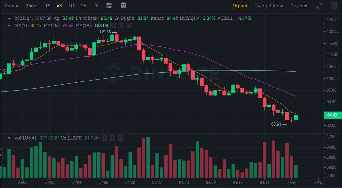
Task: Select the 1G daily interval
Action: click(71, 6)
